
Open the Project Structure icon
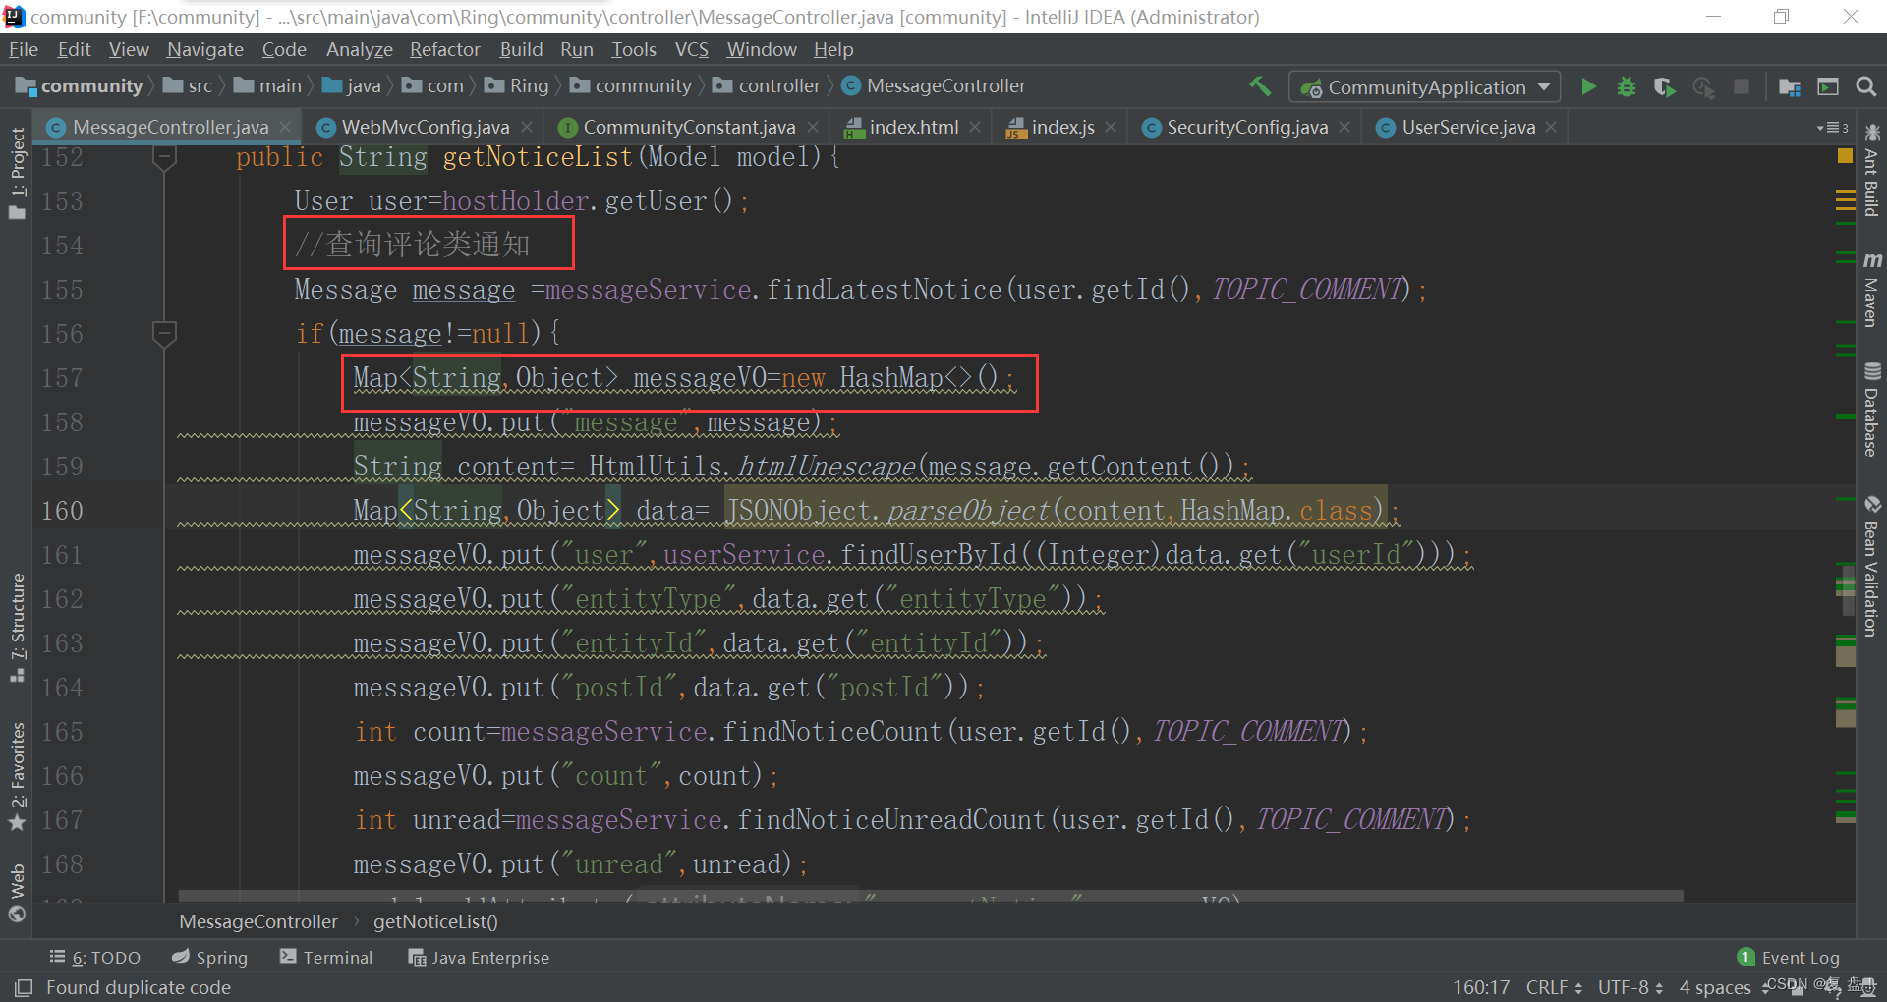(1790, 87)
